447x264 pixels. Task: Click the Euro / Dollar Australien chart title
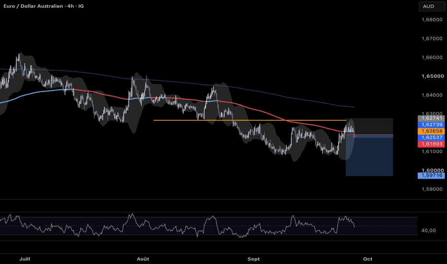coord(33,6)
